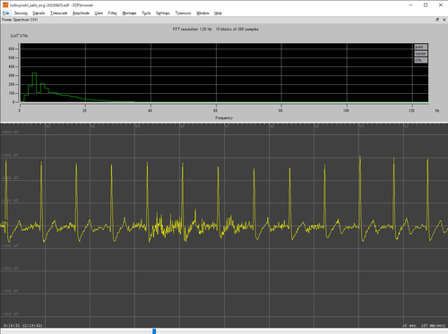Open the File menu

click(6, 13)
